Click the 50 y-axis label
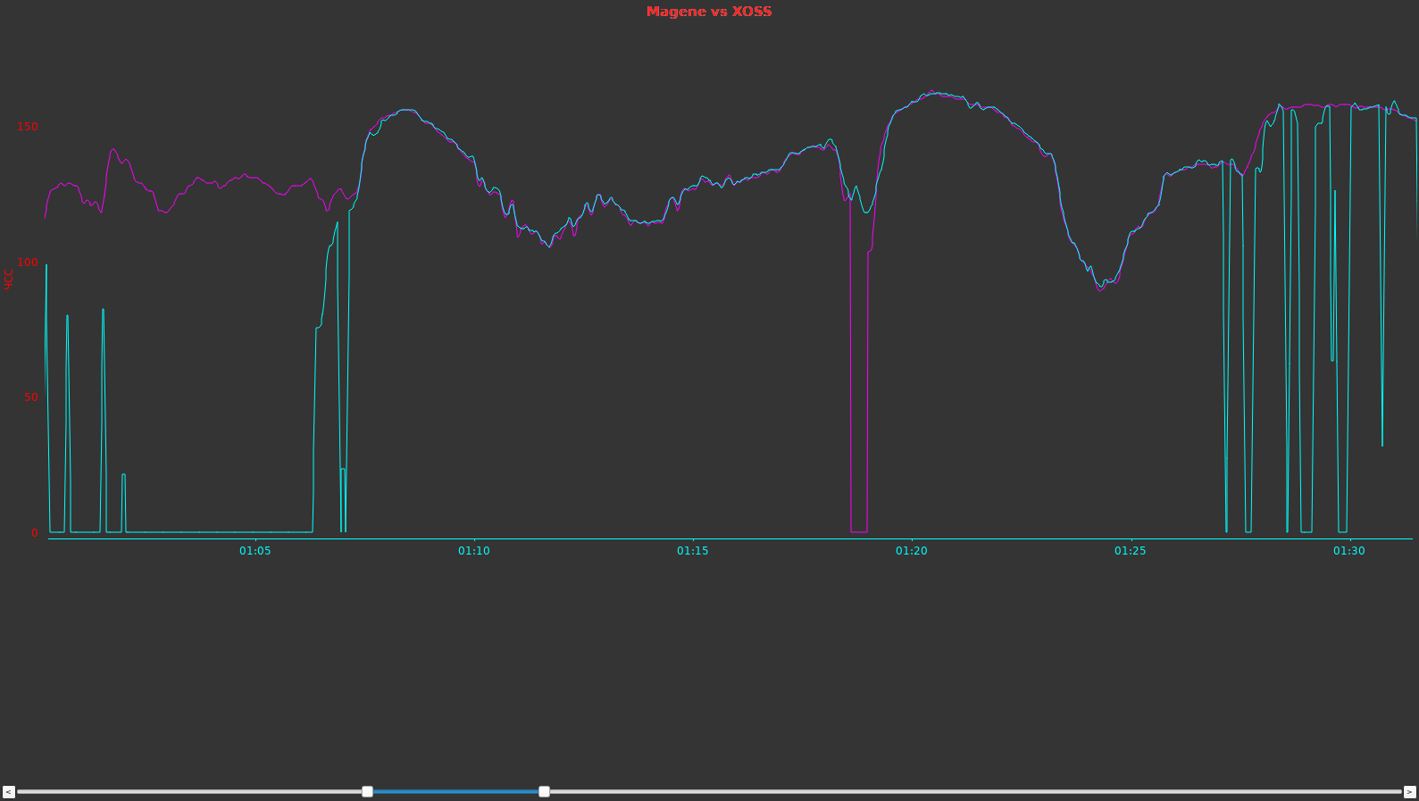The width and height of the screenshot is (1419, 801). [31, 397]
